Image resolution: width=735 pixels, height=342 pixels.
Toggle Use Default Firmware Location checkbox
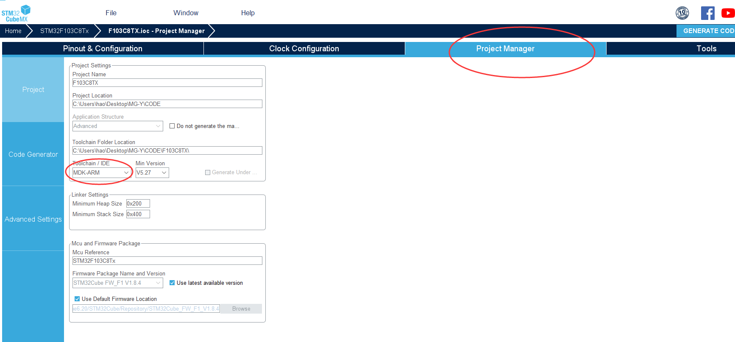pyautogui.click(x=77, y=299)
